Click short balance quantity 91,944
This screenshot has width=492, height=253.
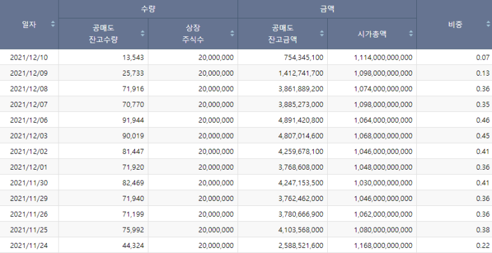(x=133, y=120)
